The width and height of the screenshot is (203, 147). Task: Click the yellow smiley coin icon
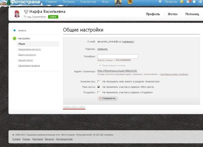182,2
